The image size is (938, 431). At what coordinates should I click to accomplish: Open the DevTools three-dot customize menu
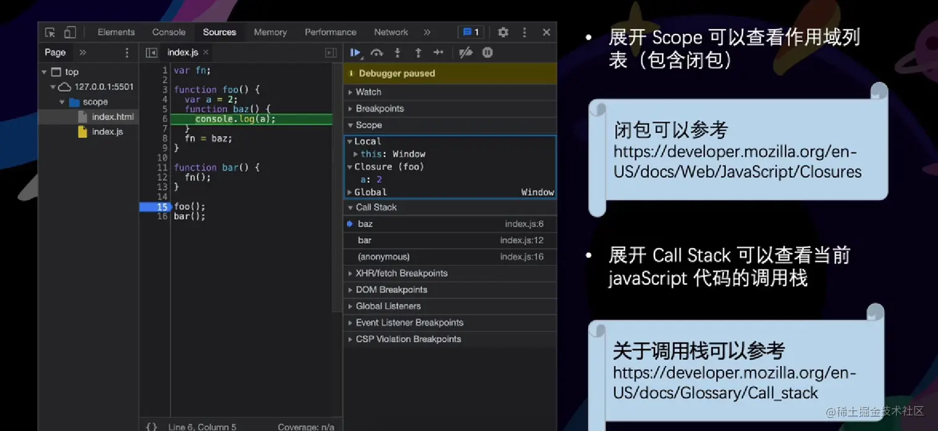524,32
